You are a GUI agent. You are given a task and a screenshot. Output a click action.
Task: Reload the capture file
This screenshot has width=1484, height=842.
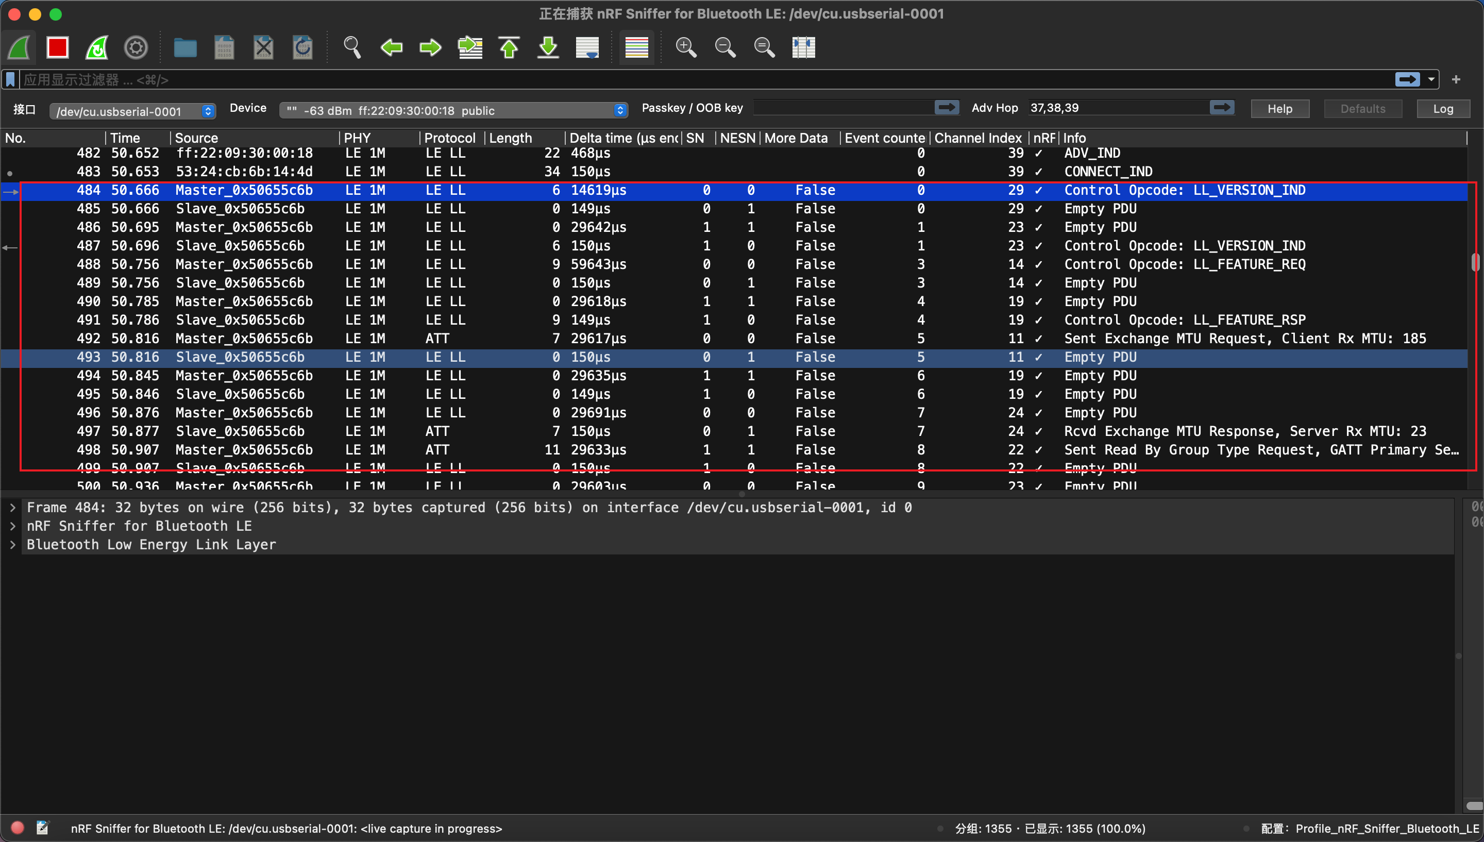coord(302,47)
